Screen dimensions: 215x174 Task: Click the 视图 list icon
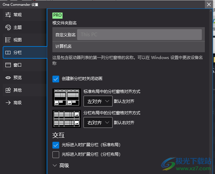8,40
